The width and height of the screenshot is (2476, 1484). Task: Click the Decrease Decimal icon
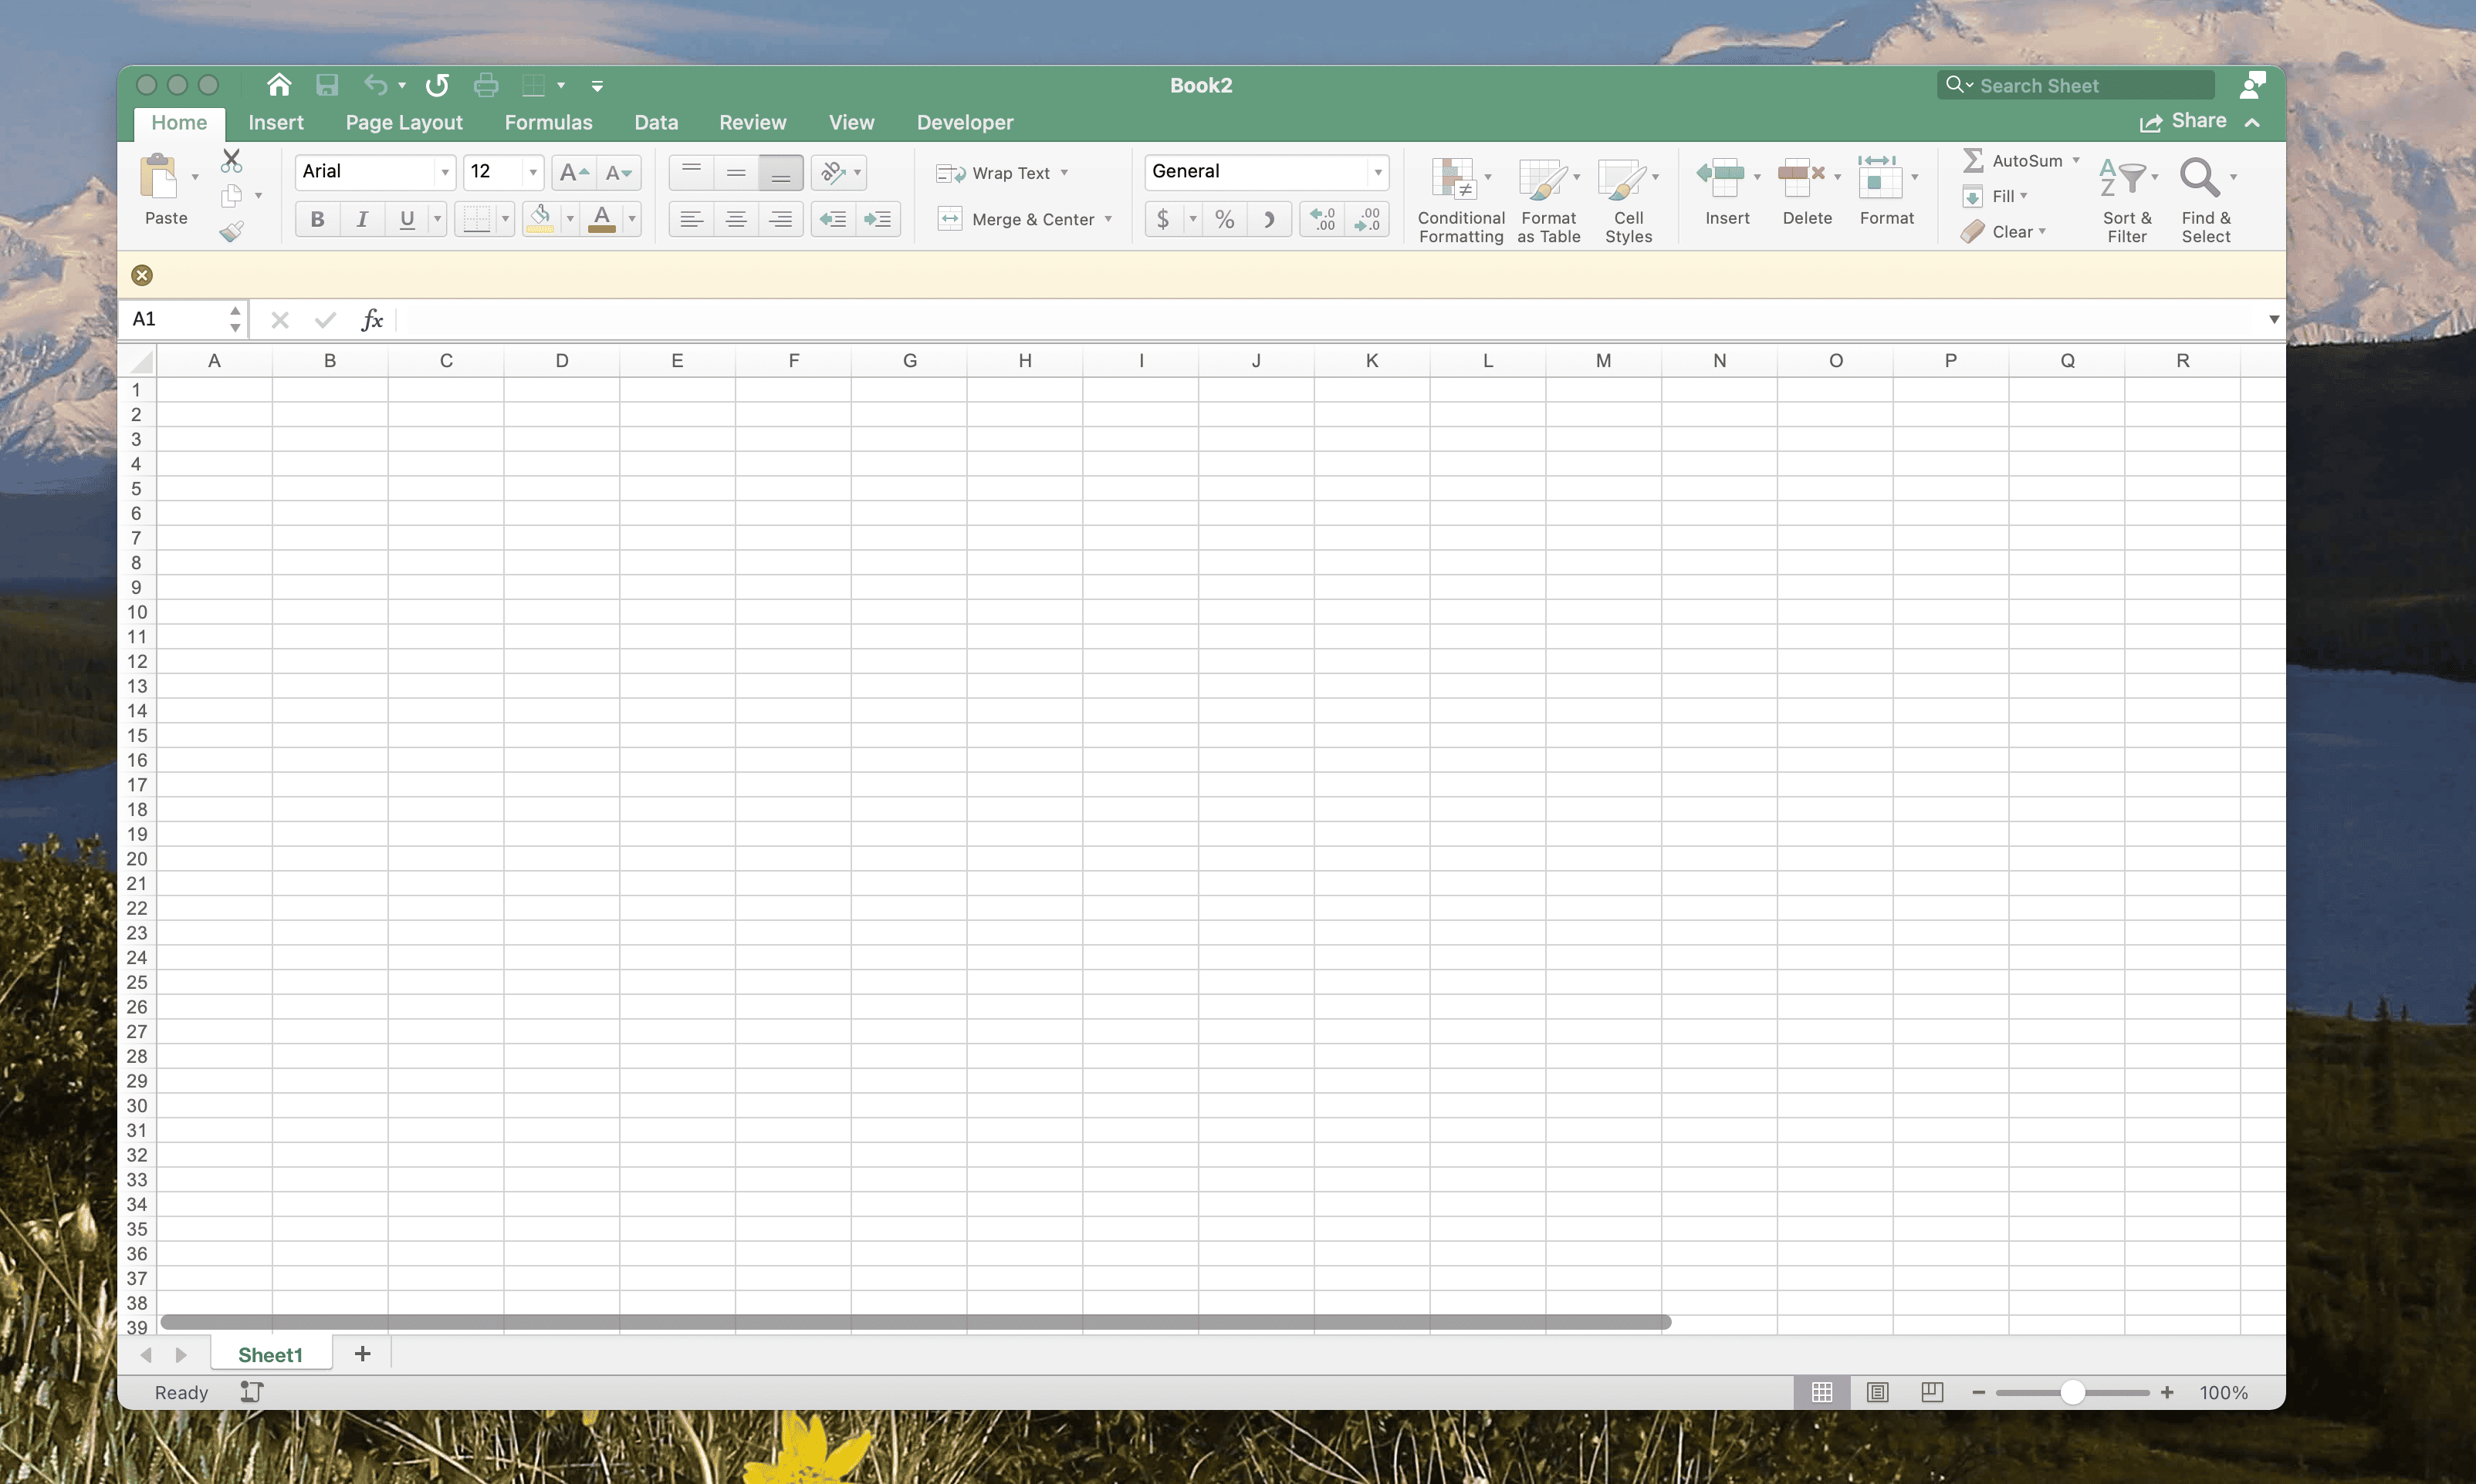1367,219
